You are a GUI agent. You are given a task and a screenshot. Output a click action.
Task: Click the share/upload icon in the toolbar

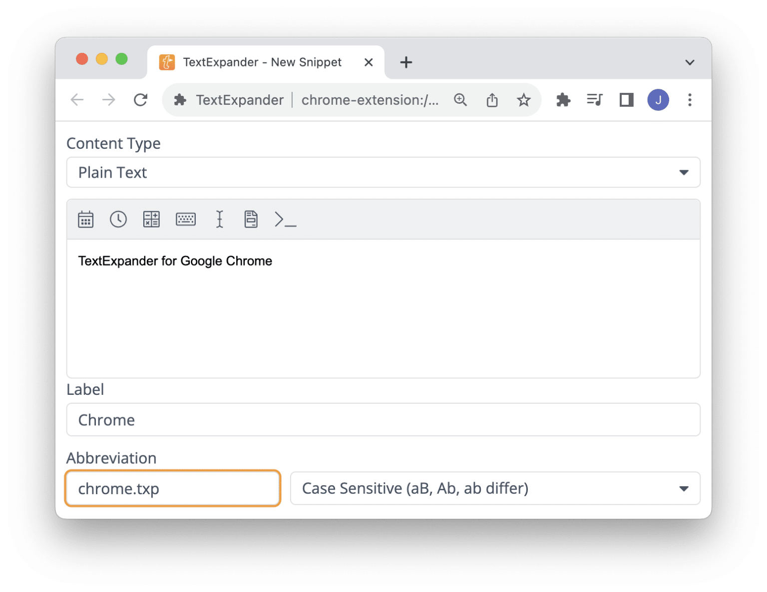point(492,100)
